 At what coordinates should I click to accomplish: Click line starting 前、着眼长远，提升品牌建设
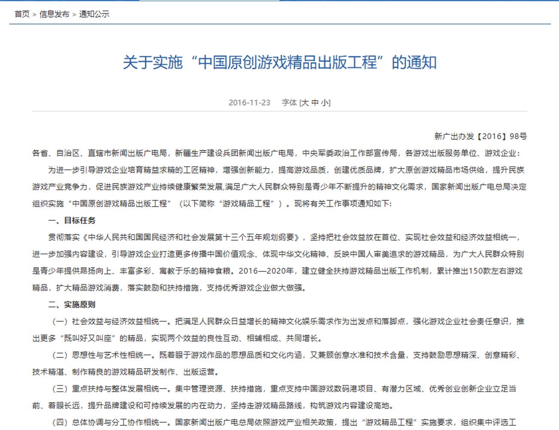coord(213,406)
